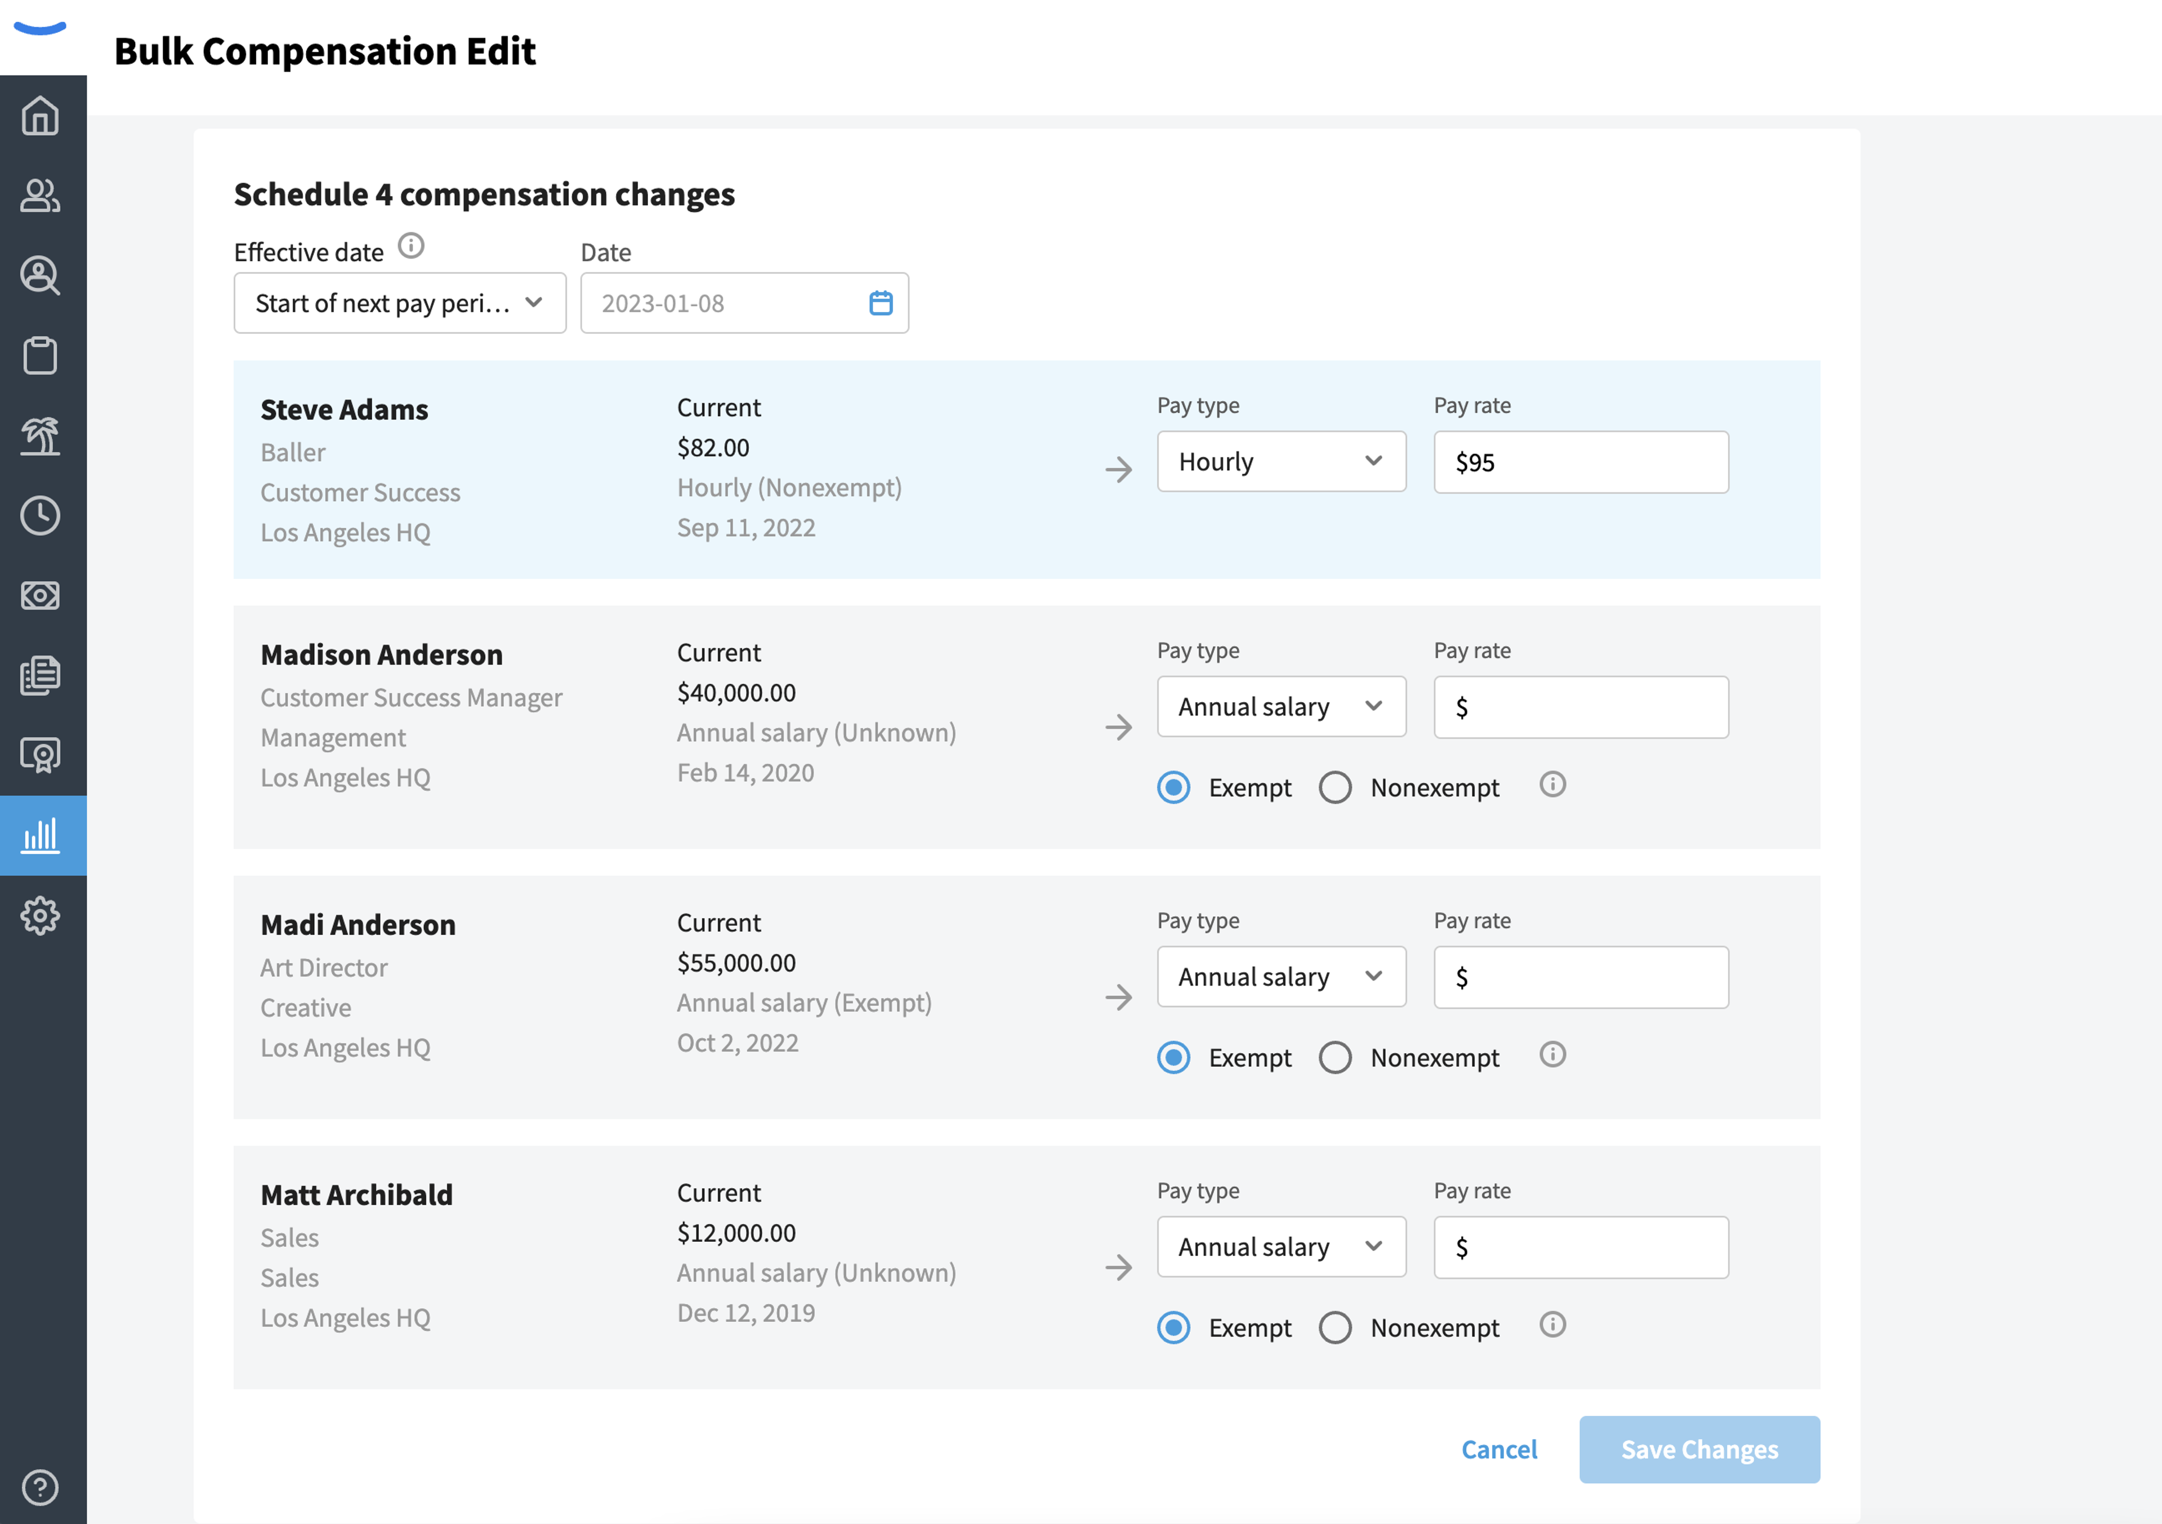Screen dimensions: 2162x1524
Task: Click the Annual salary (Exempt) text
Action: coord(804,1003)
